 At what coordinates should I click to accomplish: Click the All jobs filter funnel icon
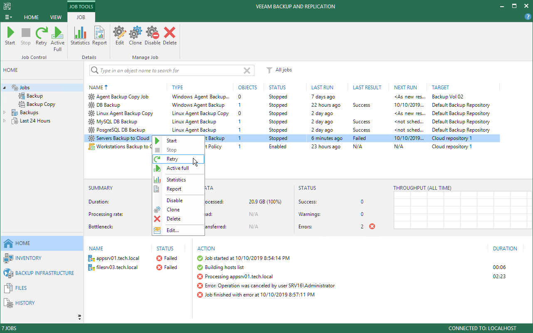click(269, 70)
